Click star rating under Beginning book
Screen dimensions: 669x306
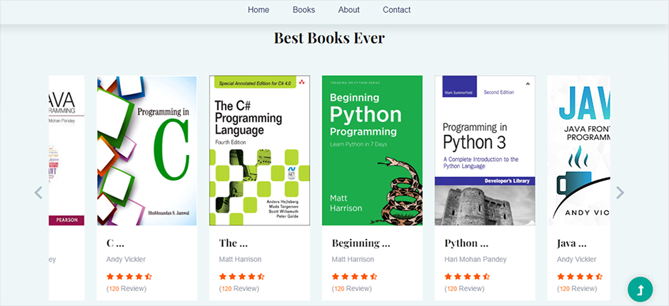tap(355, 276)
